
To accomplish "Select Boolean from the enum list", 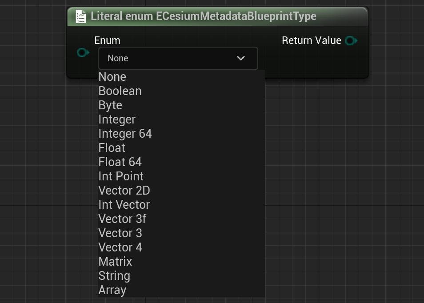I will (x=120, y=91).
